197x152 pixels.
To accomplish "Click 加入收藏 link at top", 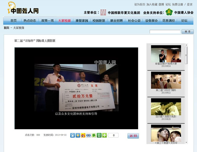I will point(152,5).
